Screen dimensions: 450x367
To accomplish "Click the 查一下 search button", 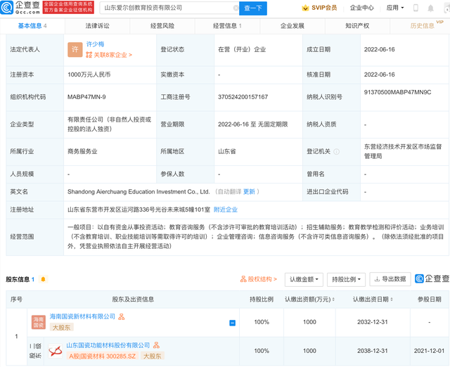I will click(254, 8).
